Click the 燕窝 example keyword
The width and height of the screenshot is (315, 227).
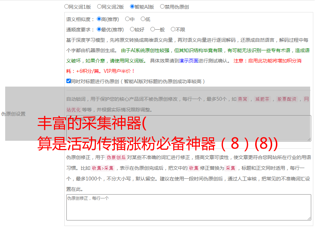243,99
